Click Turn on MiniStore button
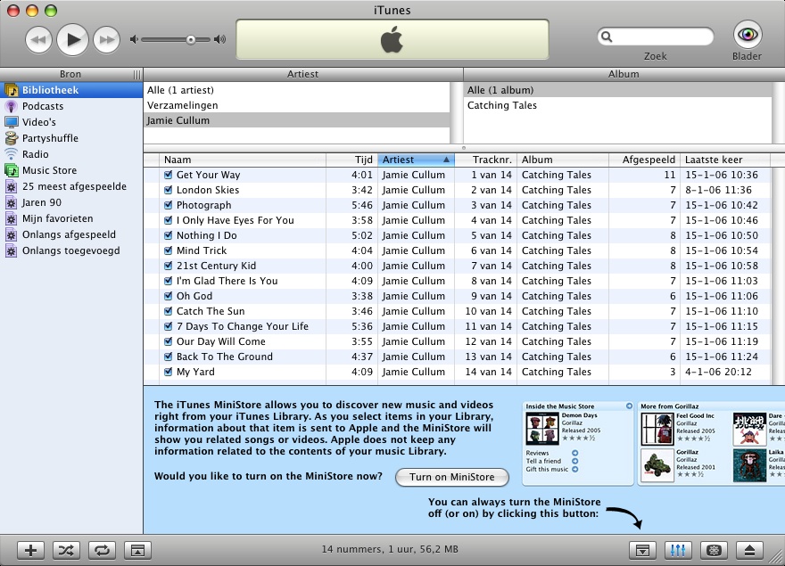 452,477
